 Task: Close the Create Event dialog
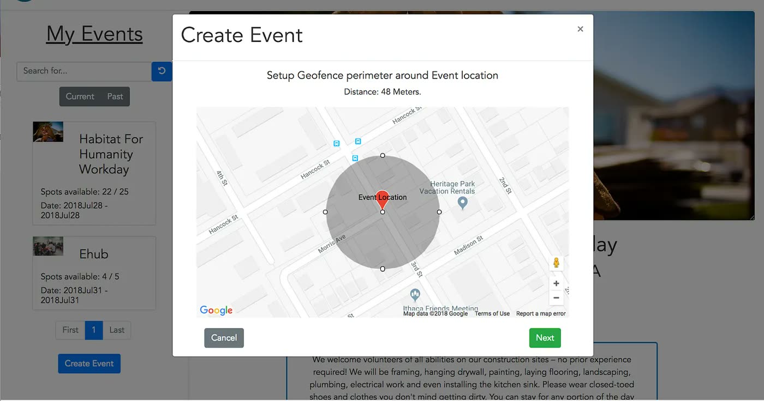(x=580, y=29)
